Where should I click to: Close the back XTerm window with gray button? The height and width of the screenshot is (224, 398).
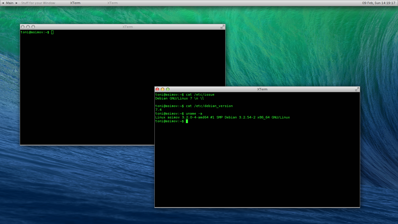(23, 27)
